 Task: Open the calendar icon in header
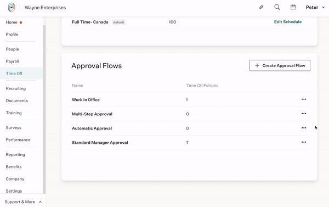[x=293, y=7]
